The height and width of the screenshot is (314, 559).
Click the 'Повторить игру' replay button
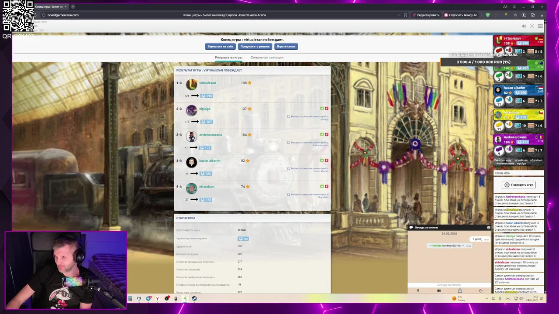click(x=518, y=185)
